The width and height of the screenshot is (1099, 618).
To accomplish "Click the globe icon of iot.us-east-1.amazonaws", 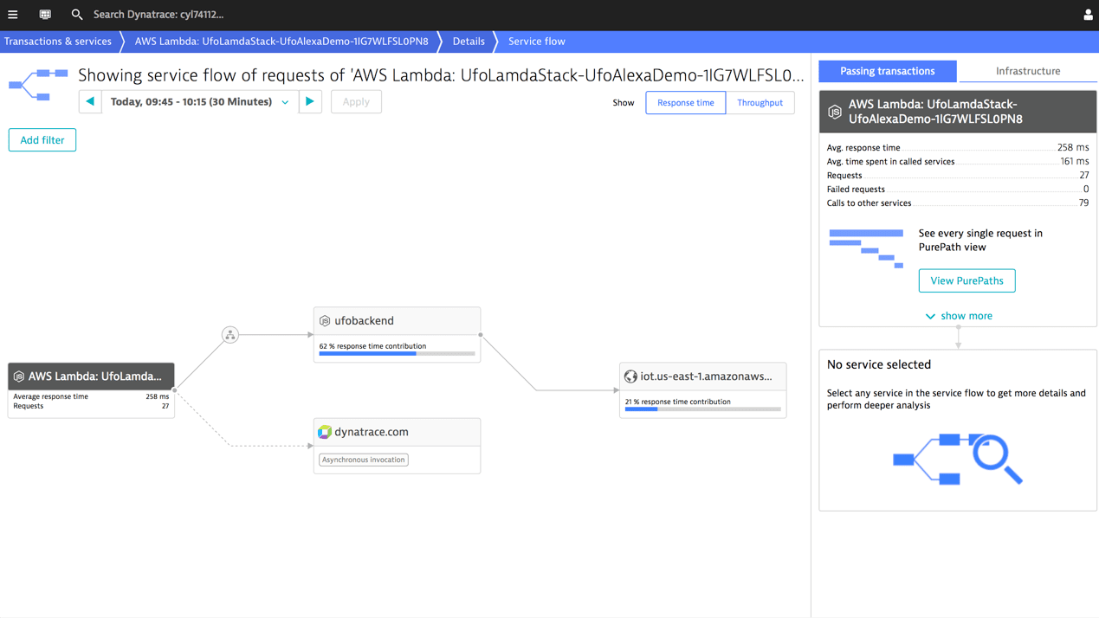I will [630, 377].
